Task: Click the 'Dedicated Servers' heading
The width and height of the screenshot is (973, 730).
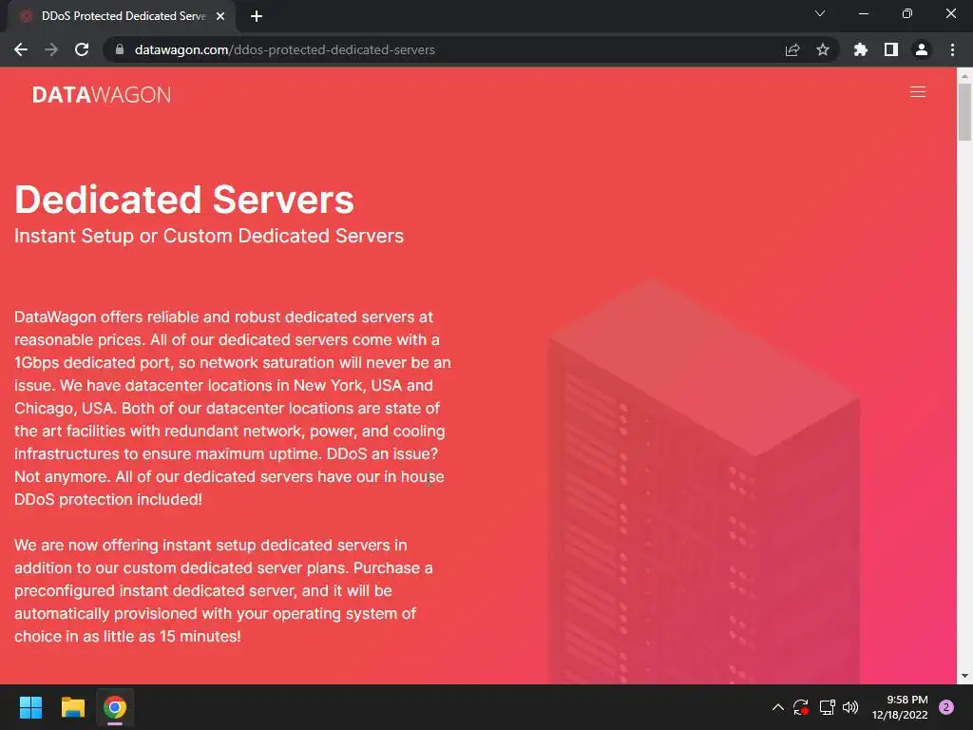Action: [184, 200]
